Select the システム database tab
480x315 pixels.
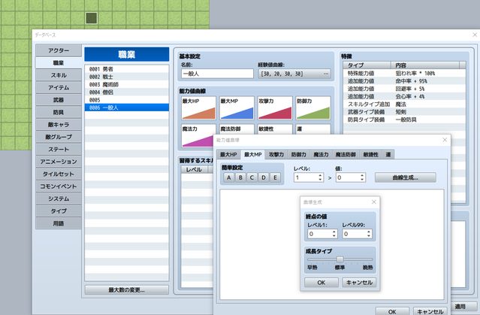tap(59, 198)
